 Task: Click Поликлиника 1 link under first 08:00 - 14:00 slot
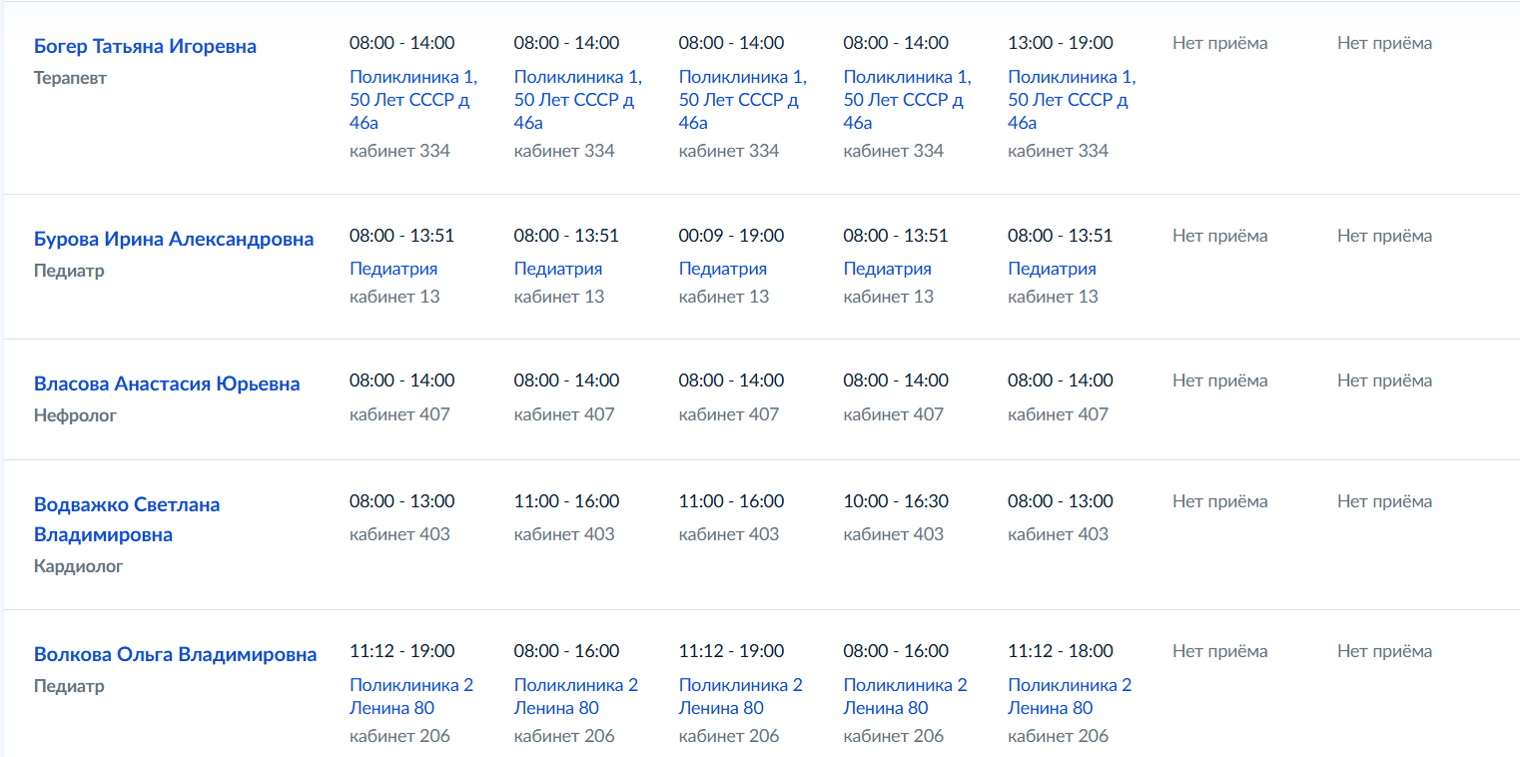413,100
